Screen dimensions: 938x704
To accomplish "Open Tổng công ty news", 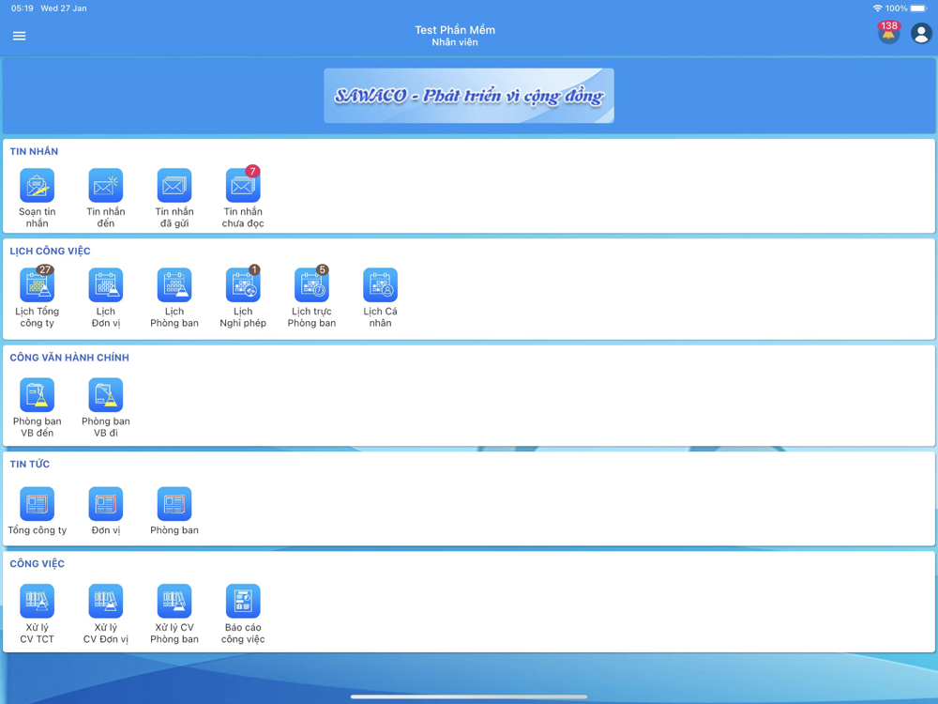I will pos(38,504).
